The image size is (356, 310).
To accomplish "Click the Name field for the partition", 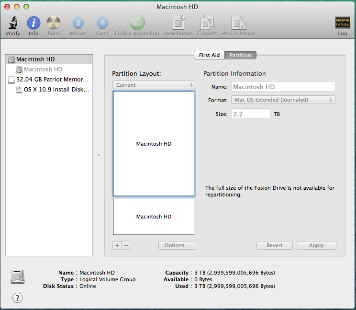I will tap(283, 87).
